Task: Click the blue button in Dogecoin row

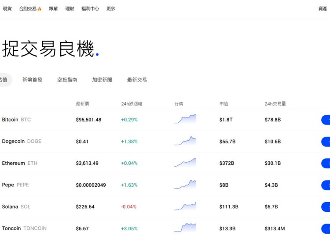Action: click(x=326, y=142)
